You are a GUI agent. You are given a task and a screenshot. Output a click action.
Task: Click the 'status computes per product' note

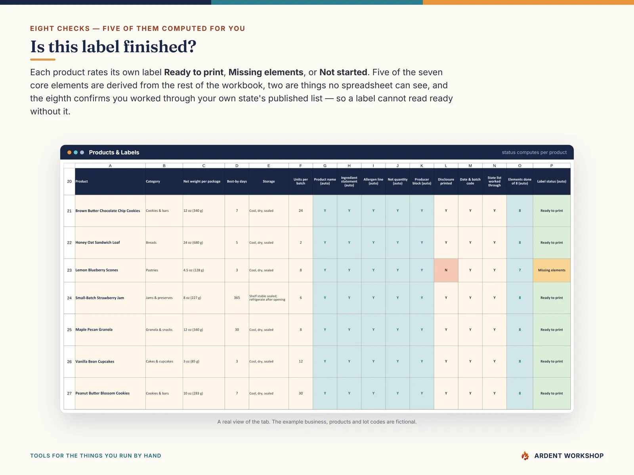click(534, 152)
